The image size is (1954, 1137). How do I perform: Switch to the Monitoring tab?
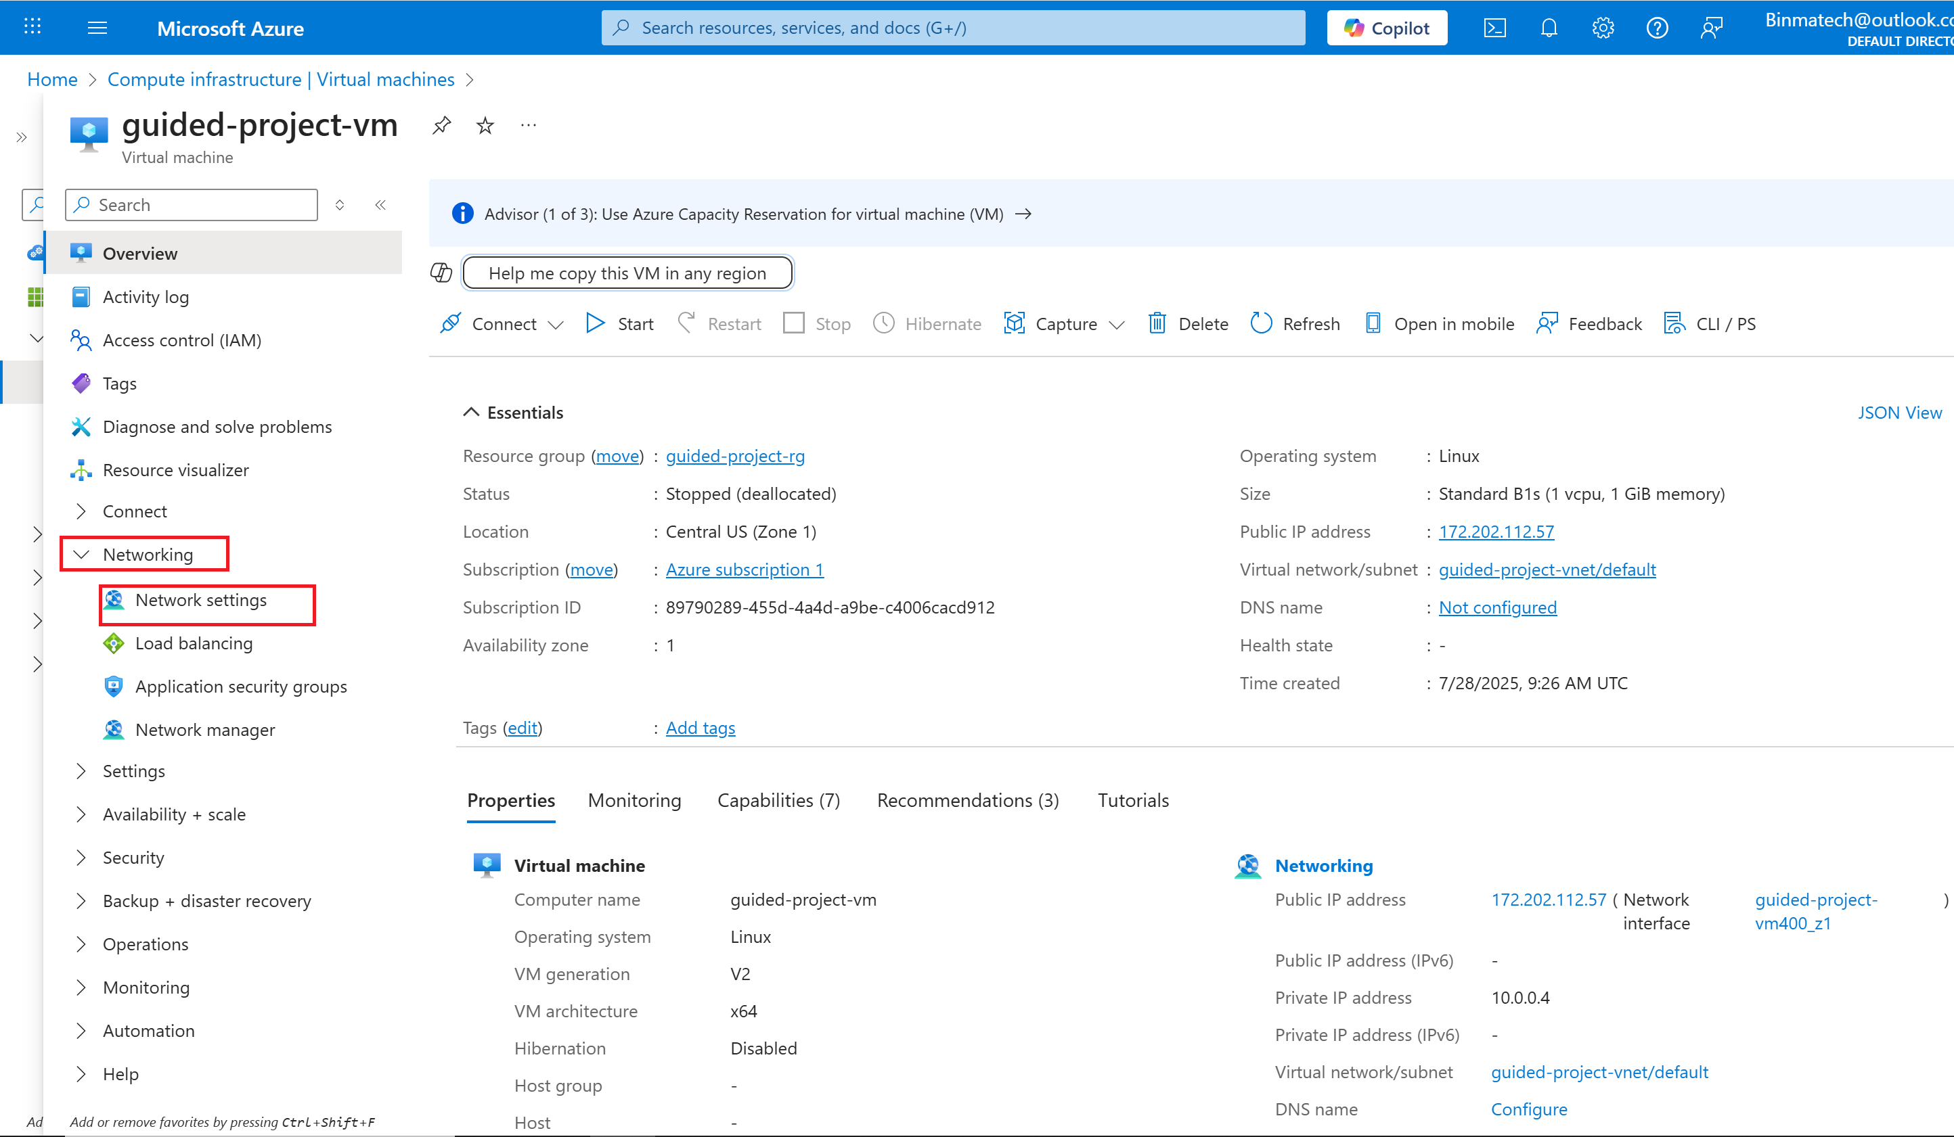634,800
